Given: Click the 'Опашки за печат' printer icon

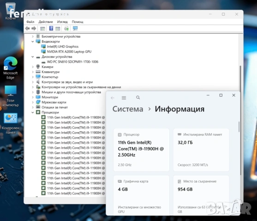Looking at the screenshot, I should (x=38, y=107).
